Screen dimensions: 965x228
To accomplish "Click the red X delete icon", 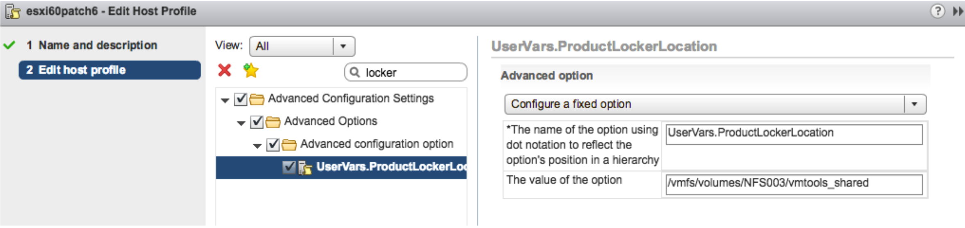I will (x=224, y=70).
